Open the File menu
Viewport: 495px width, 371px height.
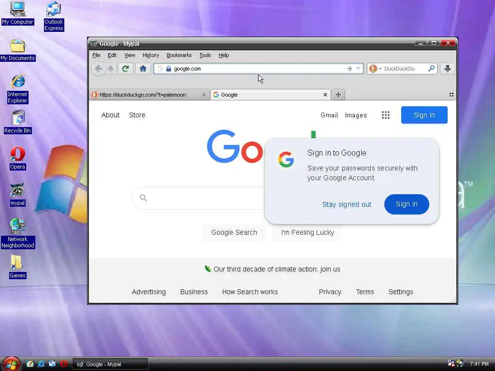click(96, 55)
